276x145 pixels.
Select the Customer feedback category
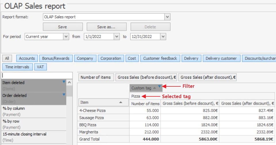point(160,58)
